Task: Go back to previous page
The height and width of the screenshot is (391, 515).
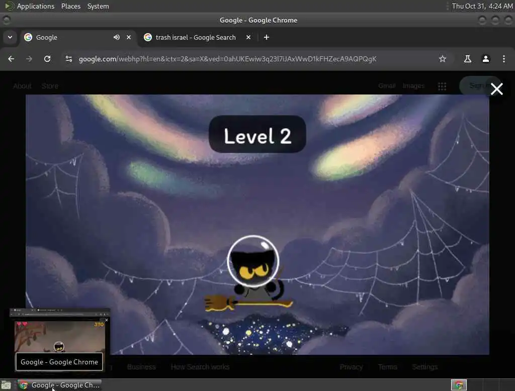Action: [11, 59]
